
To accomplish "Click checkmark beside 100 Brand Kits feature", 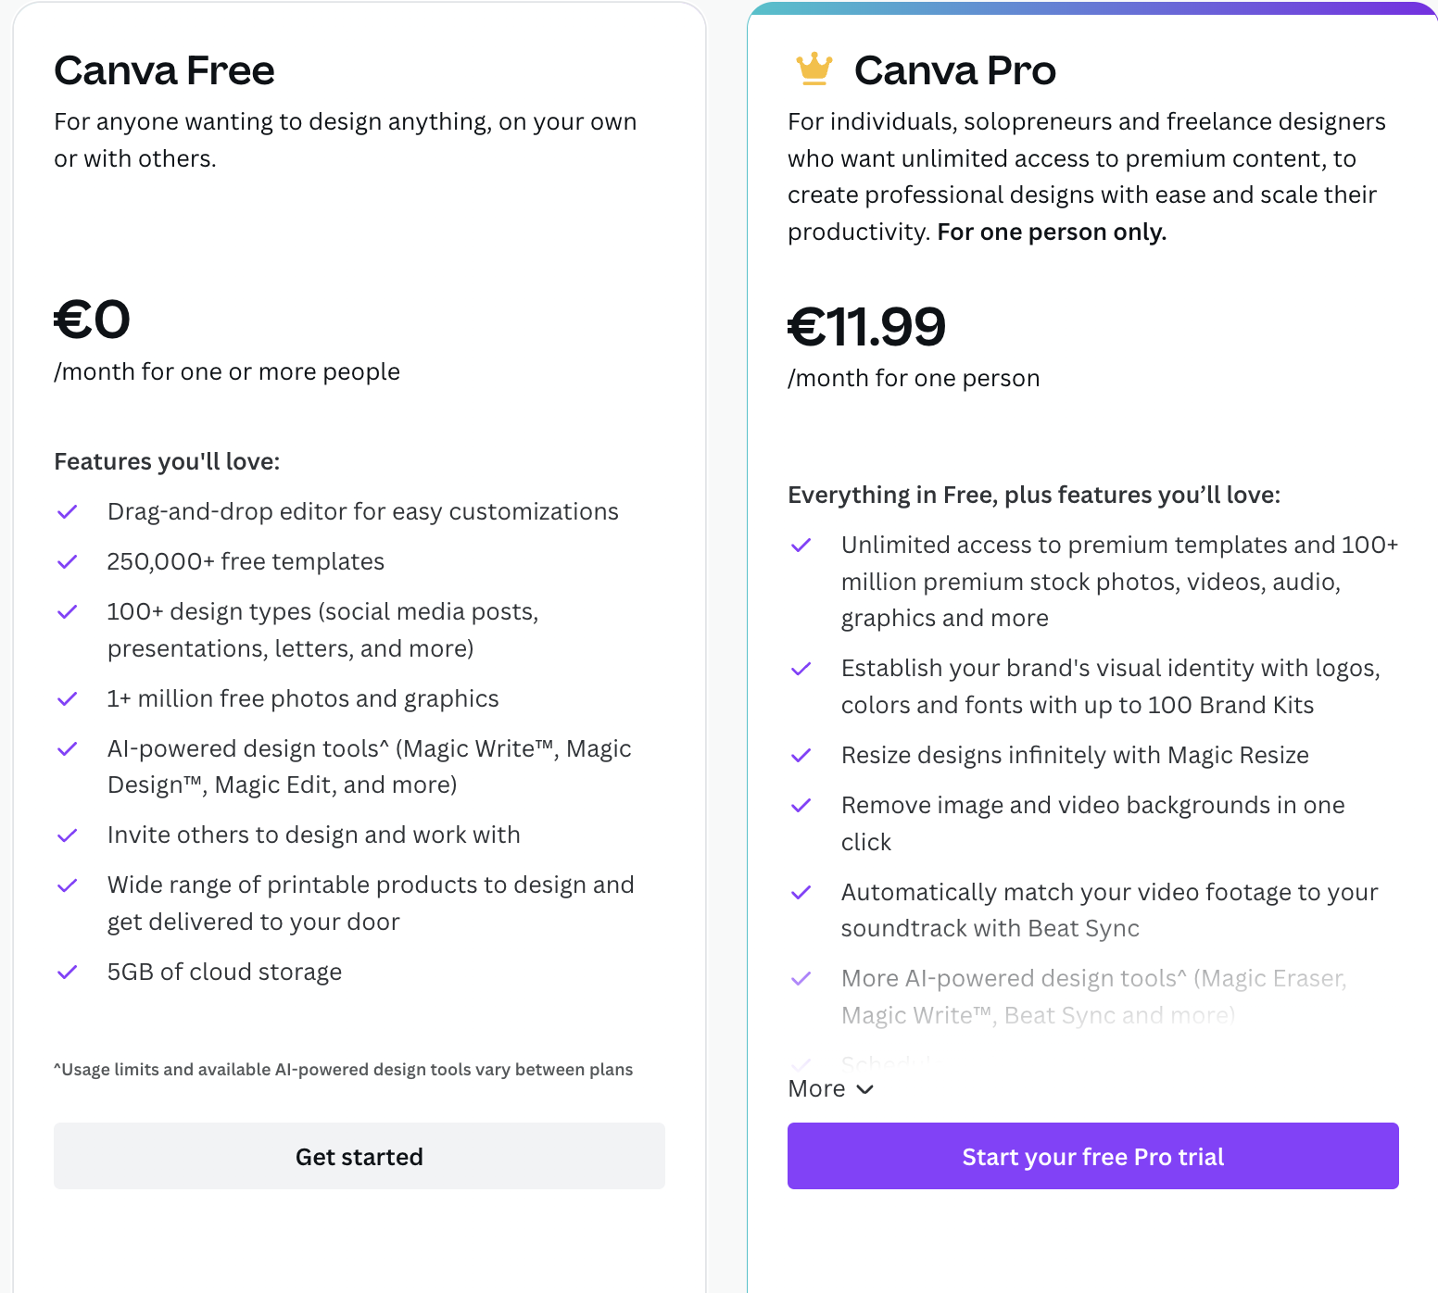I will (801, 669).
